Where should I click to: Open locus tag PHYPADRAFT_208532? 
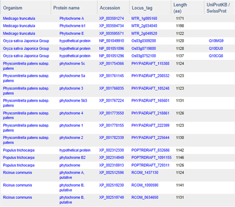click(150, 76)
